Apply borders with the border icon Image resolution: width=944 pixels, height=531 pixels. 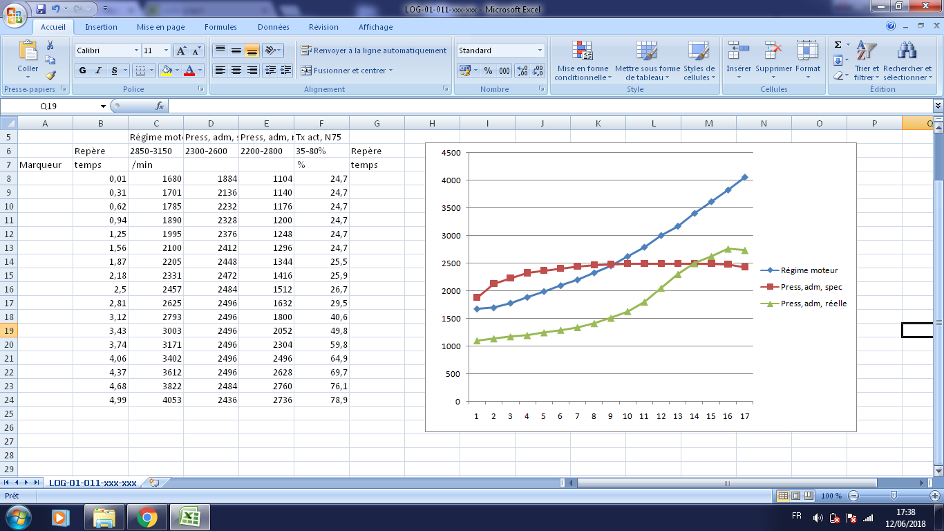[x=140, y=71]
